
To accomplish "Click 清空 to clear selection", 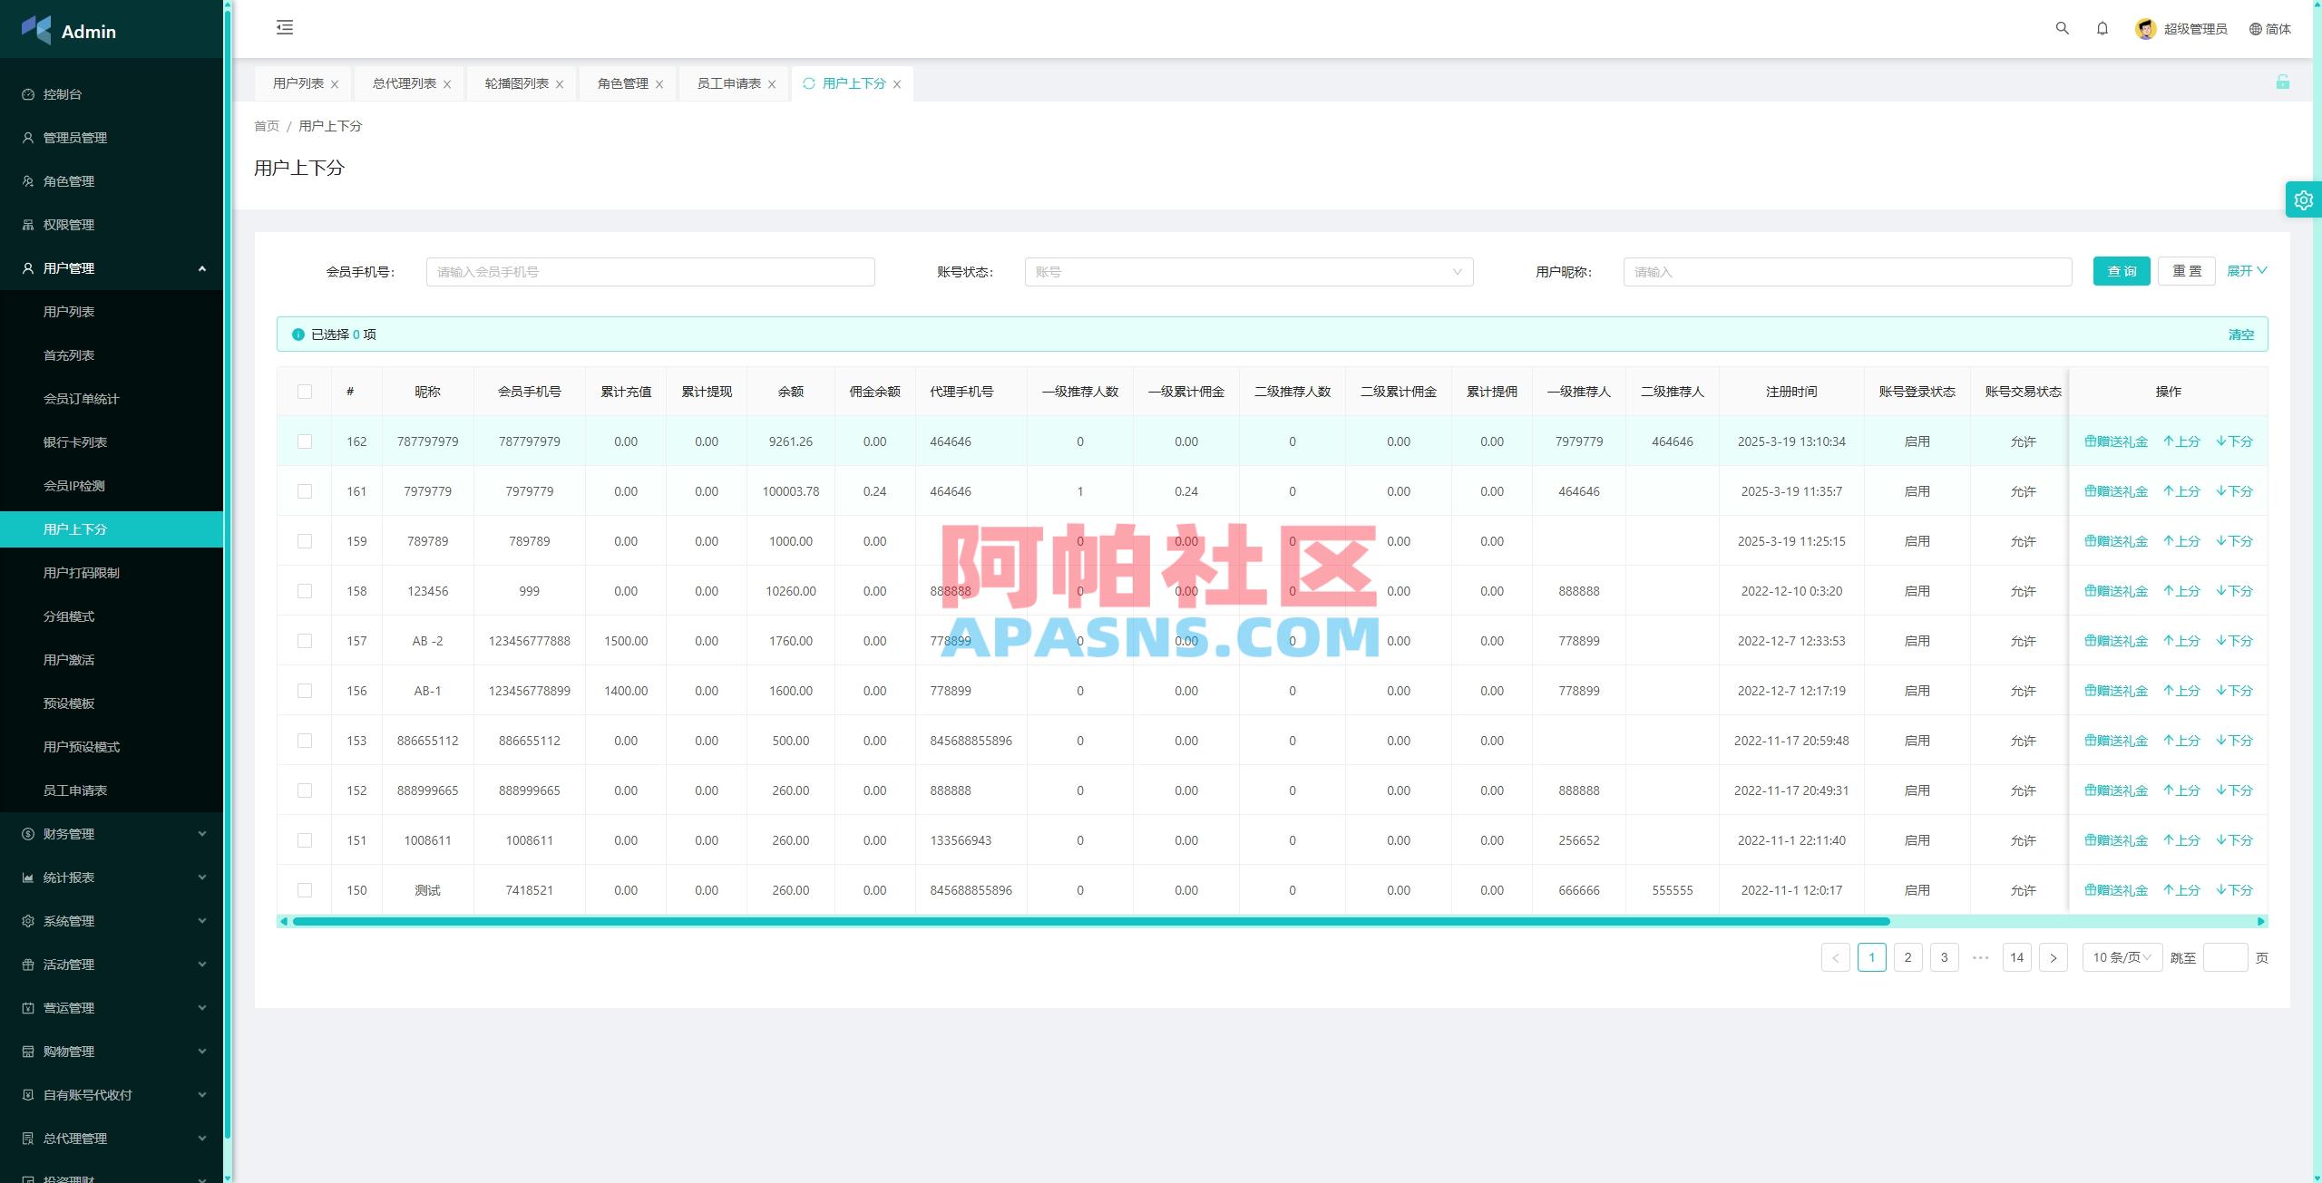I will point(2241,335).
